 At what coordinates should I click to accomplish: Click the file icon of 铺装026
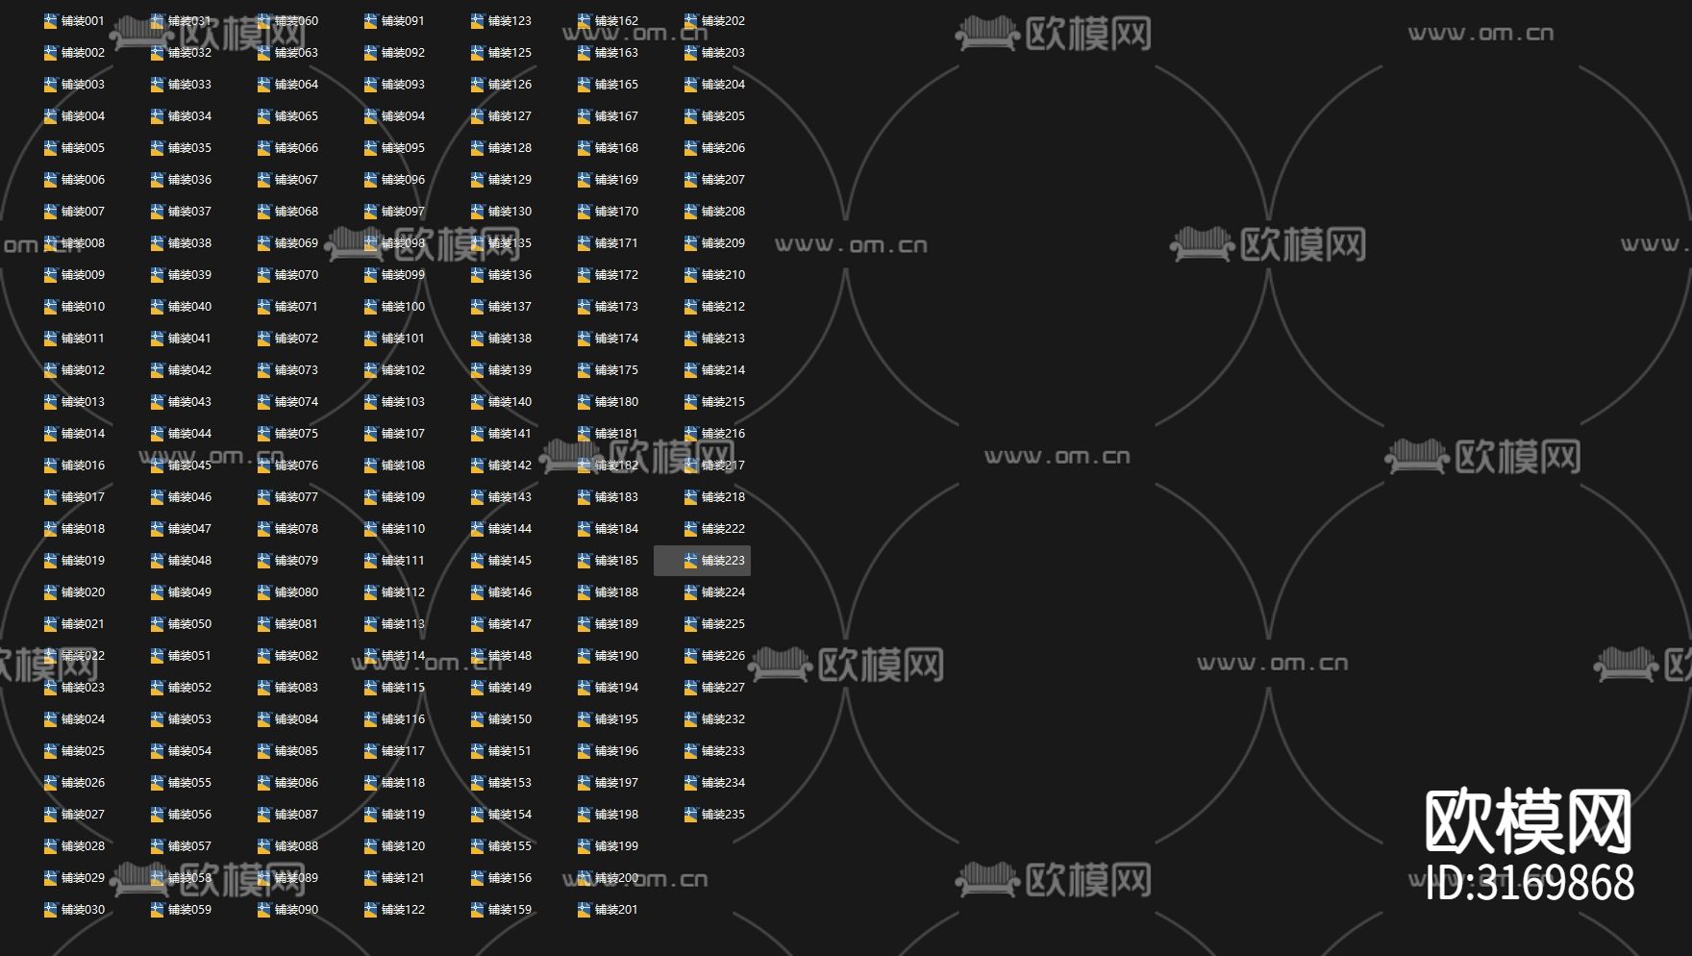(50, 783)
